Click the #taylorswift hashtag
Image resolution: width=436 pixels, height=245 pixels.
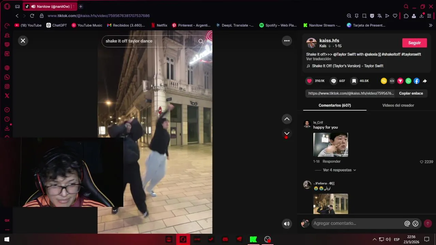411,54
